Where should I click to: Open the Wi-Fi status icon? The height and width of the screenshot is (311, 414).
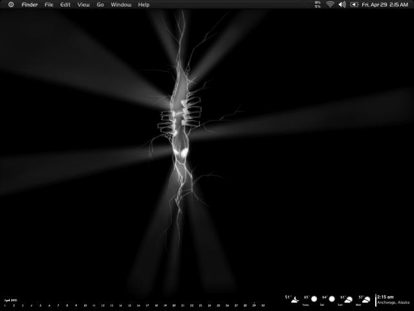click(x=330, y=5)
